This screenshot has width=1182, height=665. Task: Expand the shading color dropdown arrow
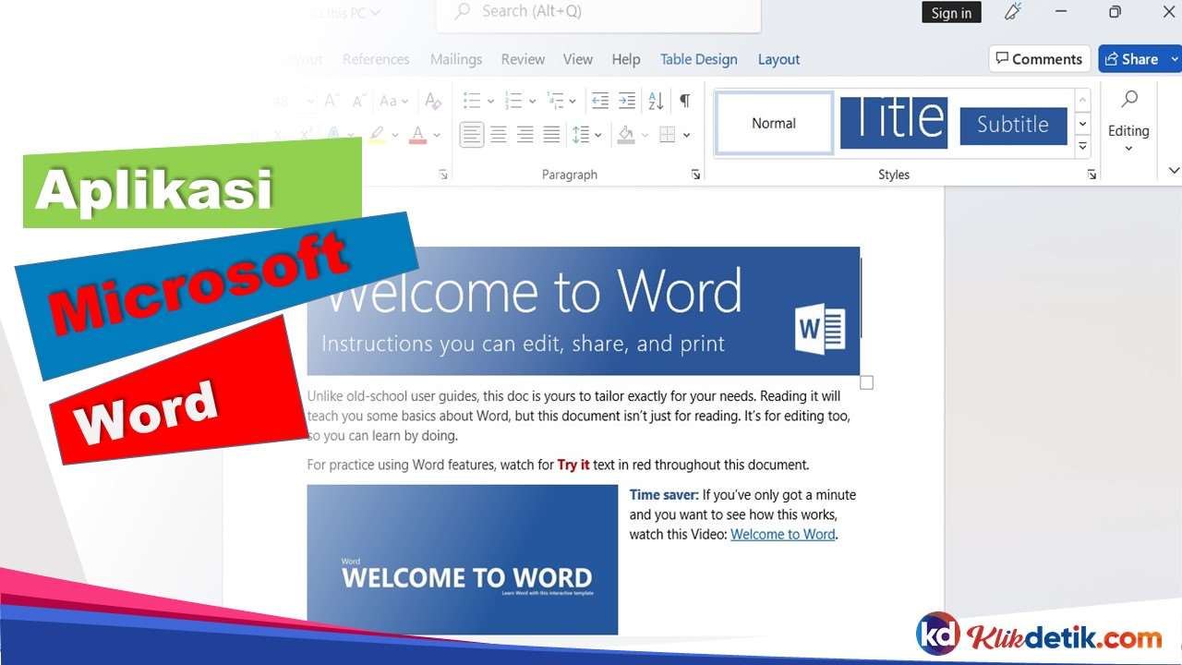click(645, 136)
